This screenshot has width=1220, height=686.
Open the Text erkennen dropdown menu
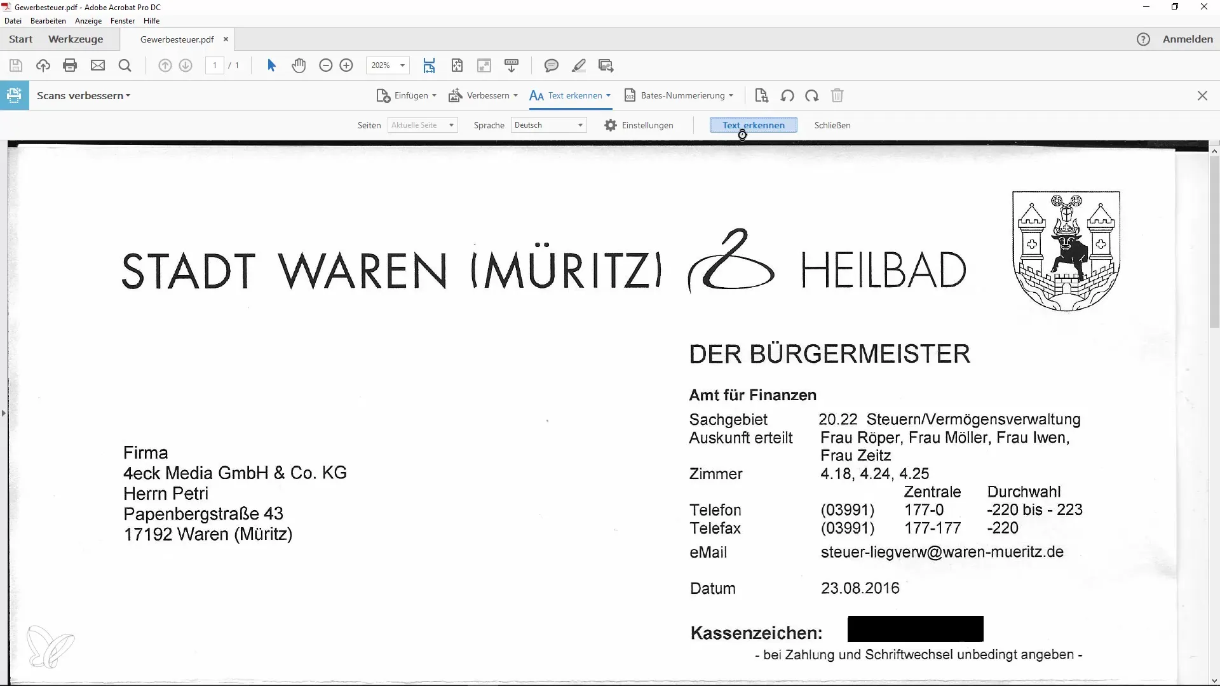[x=570, y=95]
